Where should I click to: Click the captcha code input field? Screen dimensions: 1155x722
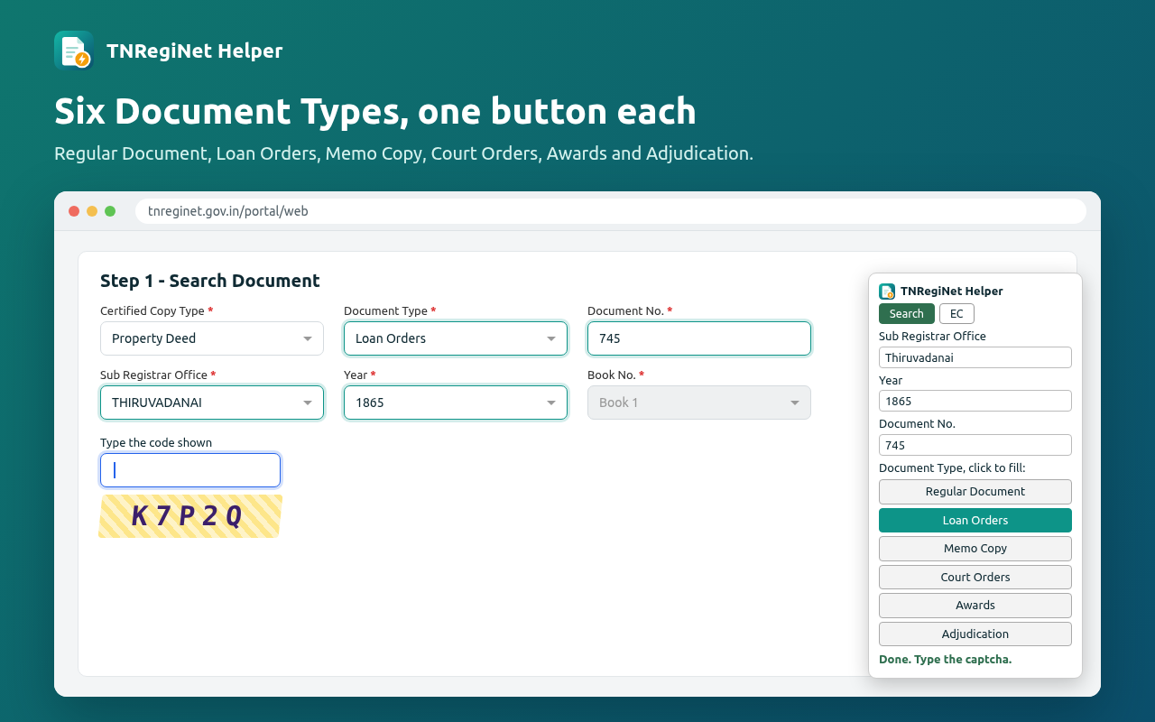click(x=190, y=470)
